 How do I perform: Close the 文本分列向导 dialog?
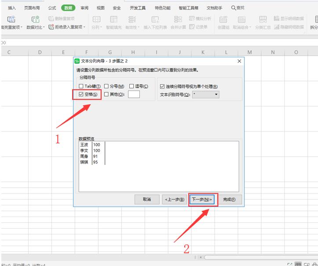(239, 61)
